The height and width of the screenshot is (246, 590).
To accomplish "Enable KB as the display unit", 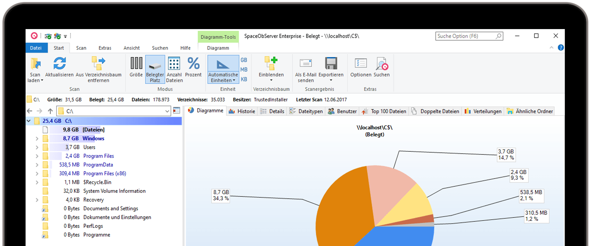I will (243, 79).
